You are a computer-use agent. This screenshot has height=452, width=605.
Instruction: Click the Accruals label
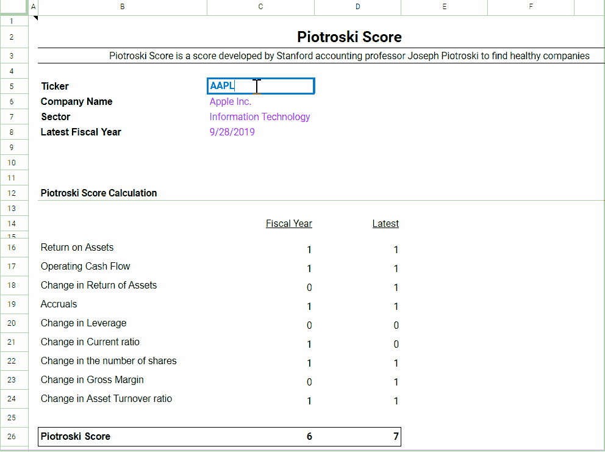coord(59,304)
